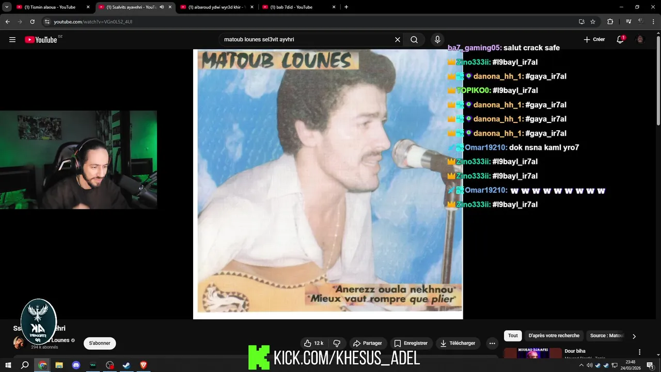Select the Source : Matoub chip
661x372 pixels.
coord(607,336)
